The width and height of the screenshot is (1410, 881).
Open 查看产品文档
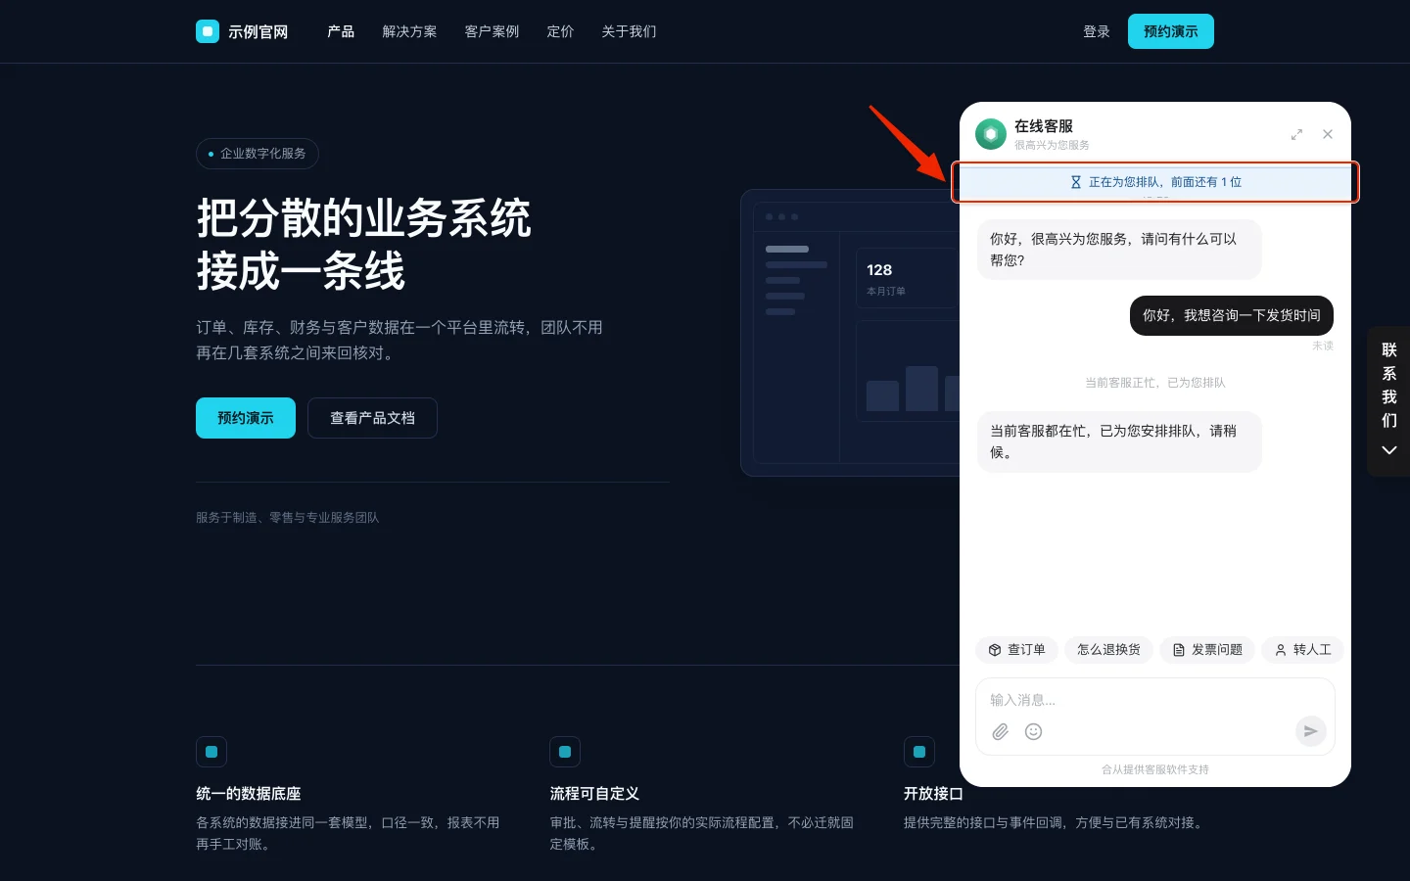point(372,418)
